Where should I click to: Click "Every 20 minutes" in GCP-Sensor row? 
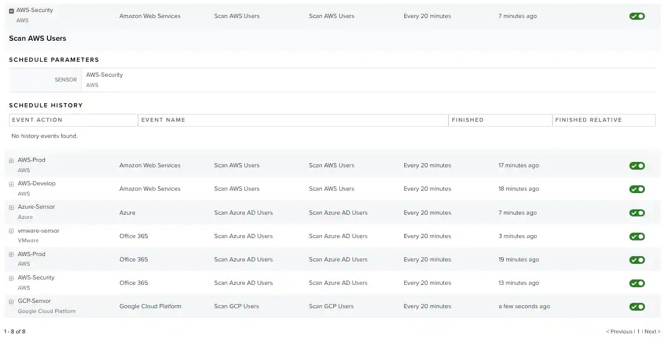click(428, 306)
